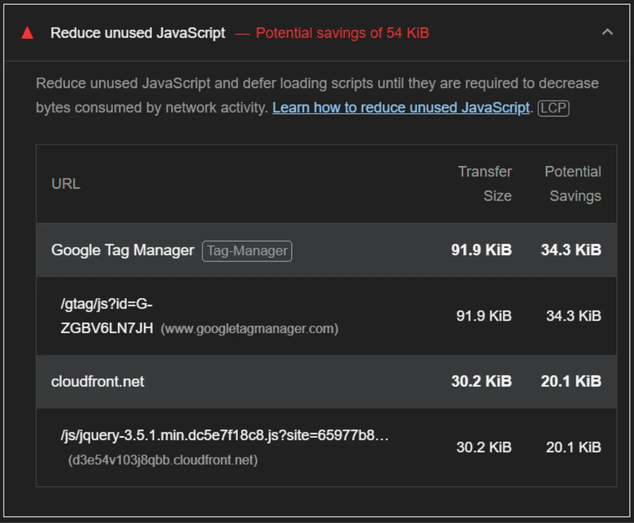The height and width of the screenshot is (523, 634).
Task: Click the www.googletagmanager.com host label
Action: (x=249, y=328)
